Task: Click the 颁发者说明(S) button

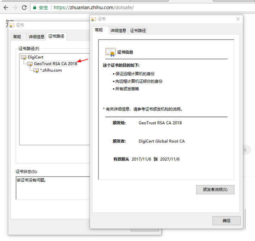Action: [x=215, y=190]
